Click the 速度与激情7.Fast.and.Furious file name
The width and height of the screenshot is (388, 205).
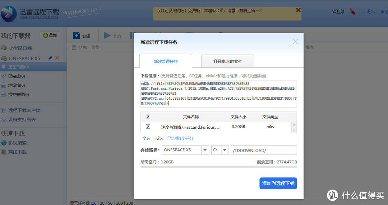pyautogui.click(x=191, y=127)
